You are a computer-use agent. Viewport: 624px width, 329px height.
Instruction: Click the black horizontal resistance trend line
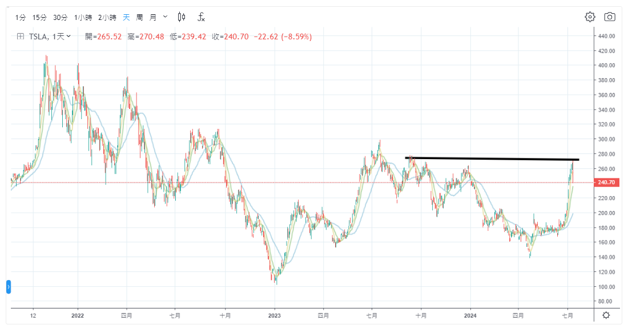point(491,158)
